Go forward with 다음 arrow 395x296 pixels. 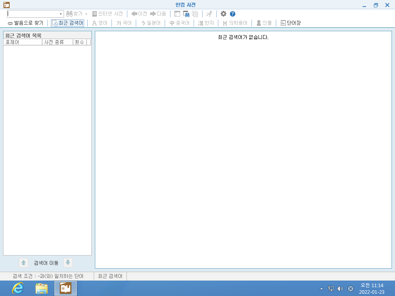[158, 13]
